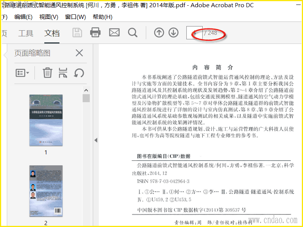Switch to the 工具 tab
Image resolution: width=303 pixels, height=227 pixels.
pos(26,33)
